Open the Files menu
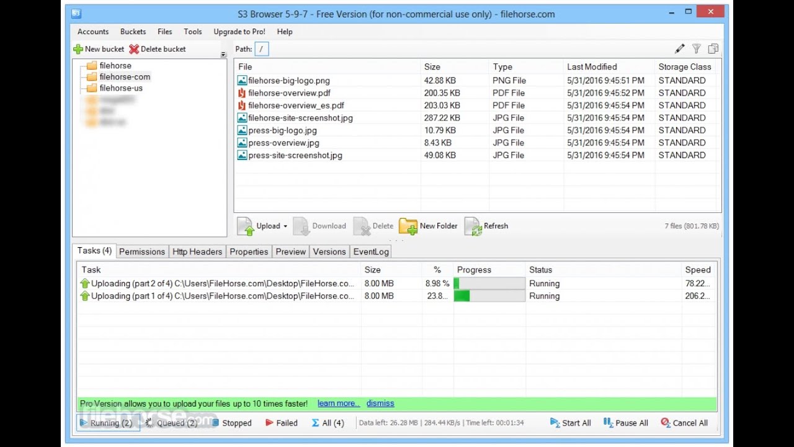794x447 pixels. click(x=165, y=32)
